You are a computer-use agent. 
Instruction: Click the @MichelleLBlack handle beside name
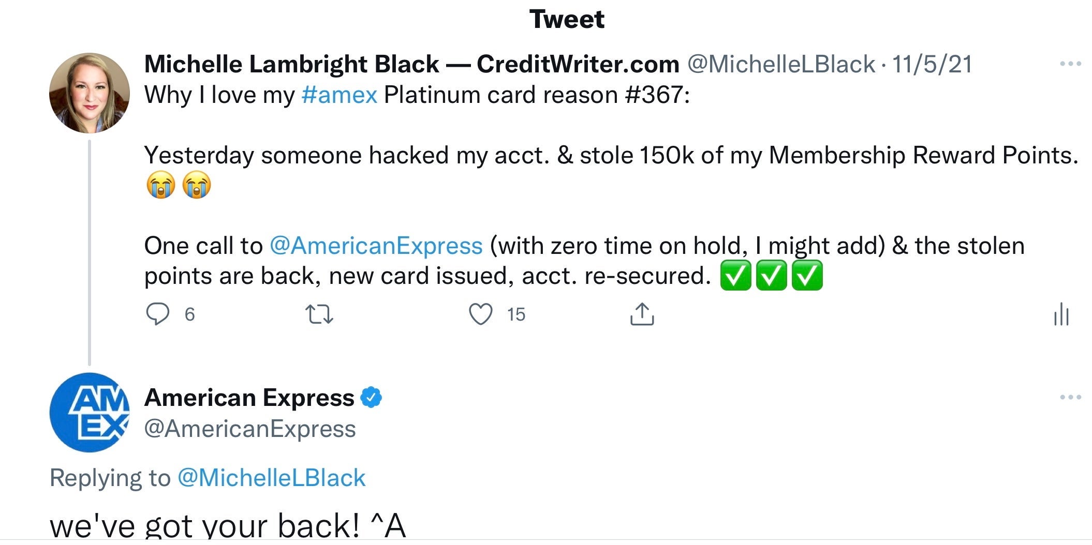click(x=780, y=64)
